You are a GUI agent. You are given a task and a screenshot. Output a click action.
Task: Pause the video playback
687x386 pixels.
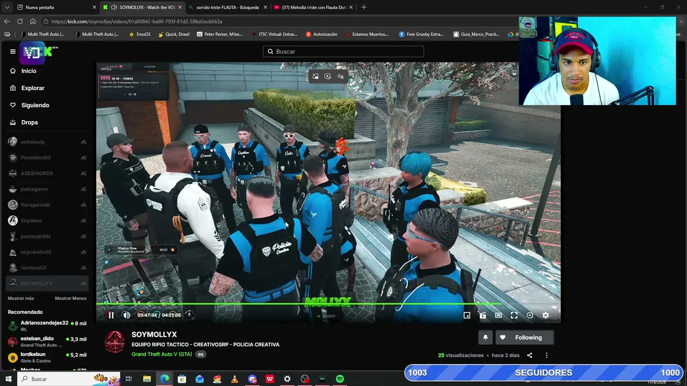tap(111, 315)
